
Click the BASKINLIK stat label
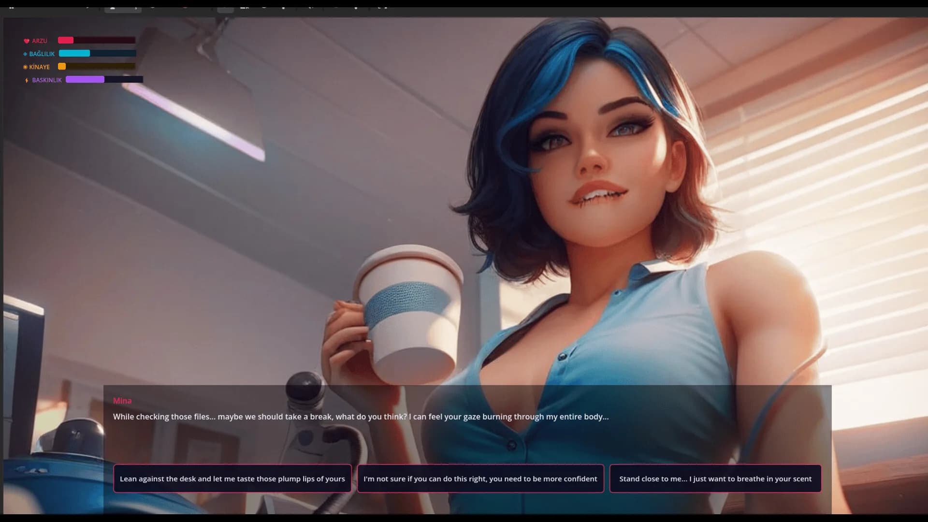coord(47,80)
